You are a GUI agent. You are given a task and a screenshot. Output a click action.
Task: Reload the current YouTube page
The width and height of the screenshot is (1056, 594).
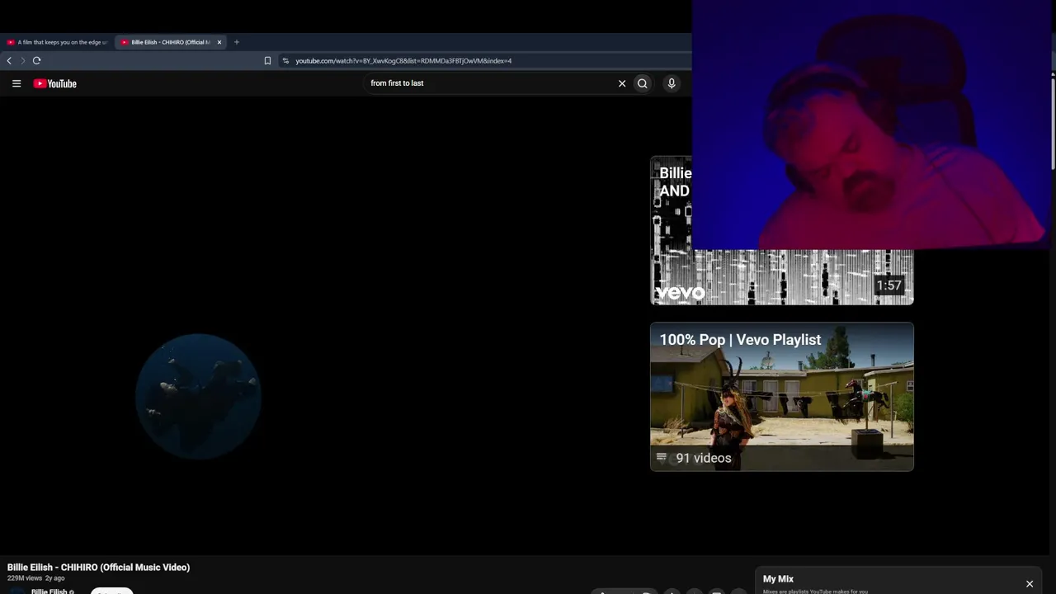36,60
